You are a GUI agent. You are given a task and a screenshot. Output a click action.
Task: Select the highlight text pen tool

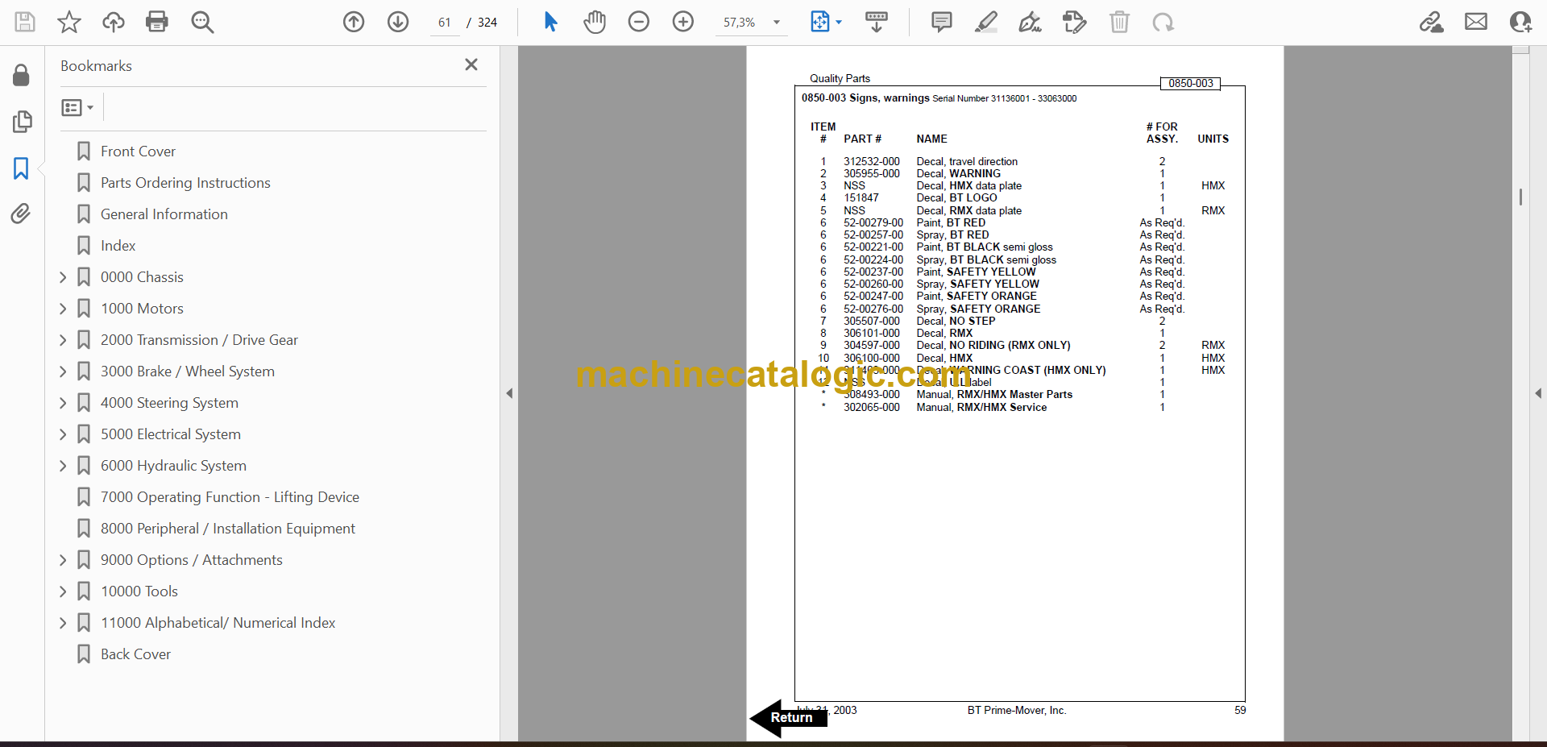[x=985, y=22]
